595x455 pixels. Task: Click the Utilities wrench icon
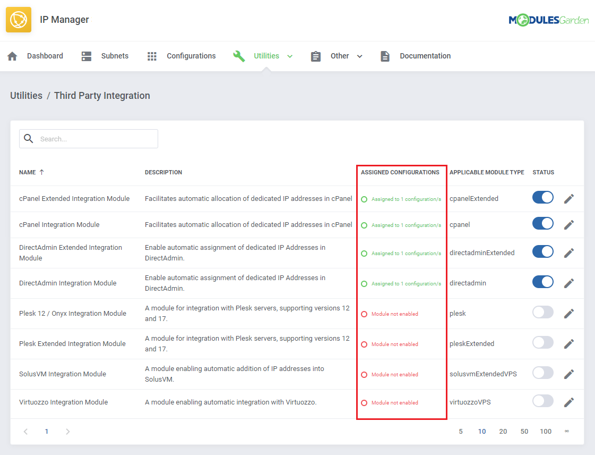coord(239,56)
